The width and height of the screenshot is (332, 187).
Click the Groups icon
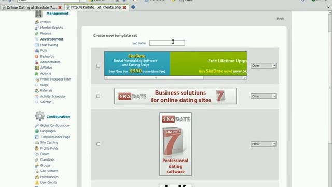click(x=37, y=166)
